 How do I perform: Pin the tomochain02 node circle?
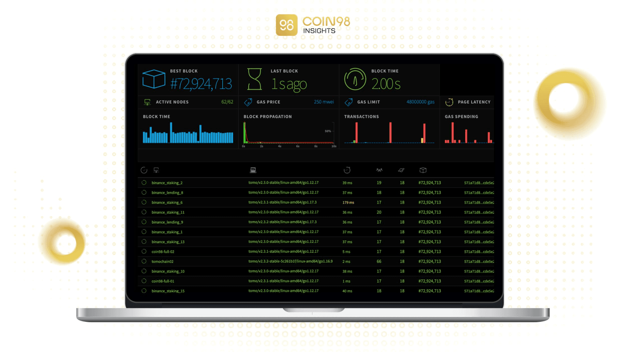pos(144,261)
